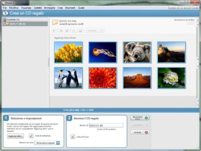Viewport: 201px width, 151px height.
Task: Click the Cartelle (1) folder list header
Action: coord(25,20)
